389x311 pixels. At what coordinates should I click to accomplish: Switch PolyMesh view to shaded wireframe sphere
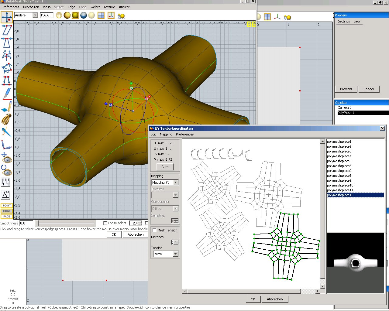(x=67, y=15)
